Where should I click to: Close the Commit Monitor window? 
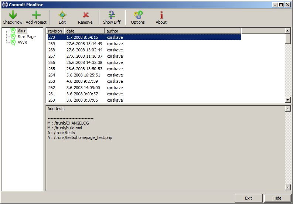click(288, 5)
